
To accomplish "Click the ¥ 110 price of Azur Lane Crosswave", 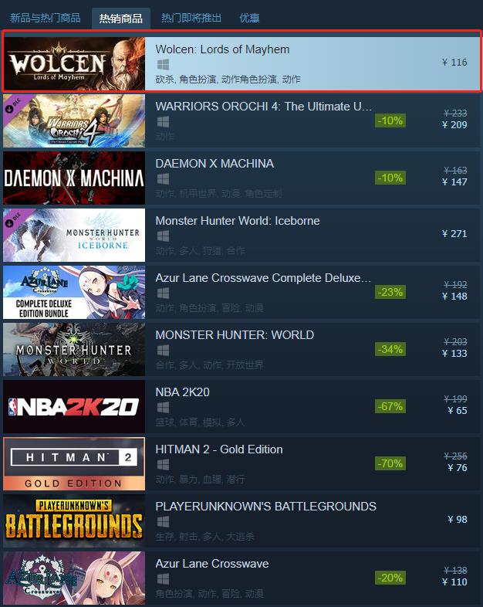I will pos(454,582).
